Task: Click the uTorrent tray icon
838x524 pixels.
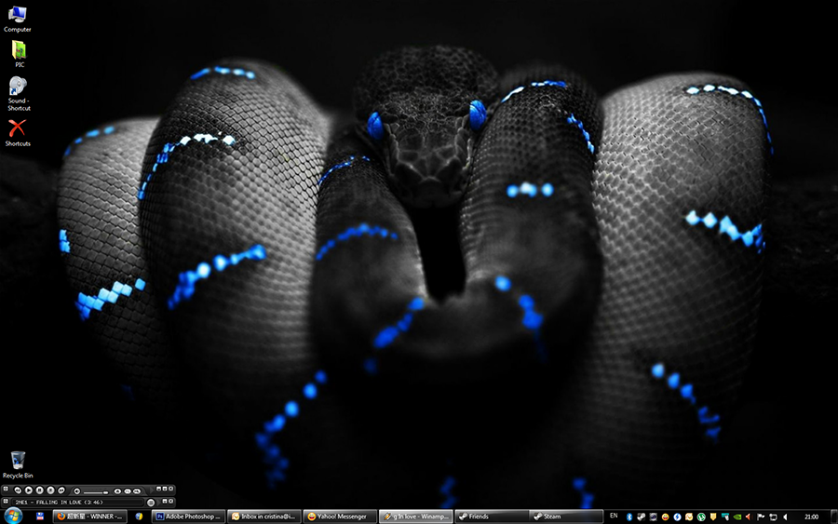Action: pyautogui.click(x=701, y=517)
